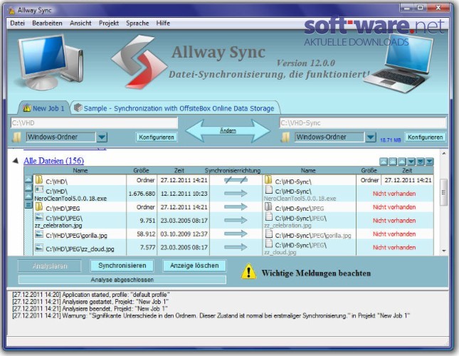This screenshot has width=459, height=356.
Task: Click the Application started log line
Action: click(91, 295)
